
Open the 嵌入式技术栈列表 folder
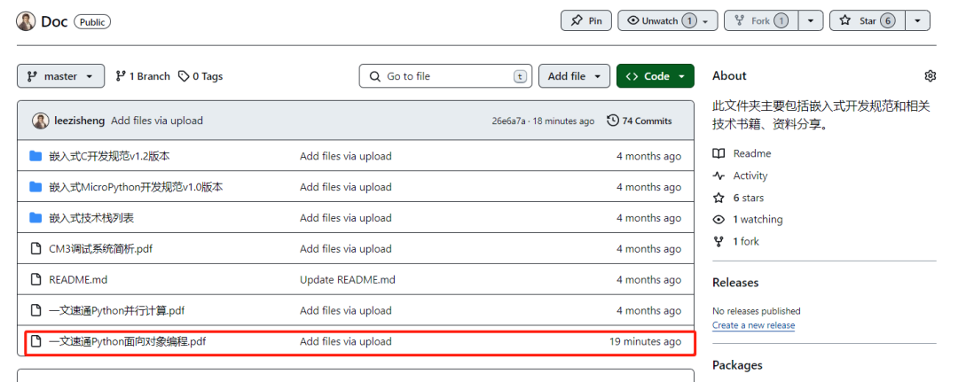[91, 218]
